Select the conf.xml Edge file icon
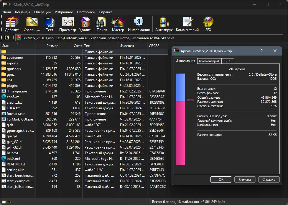 [4, 97]
